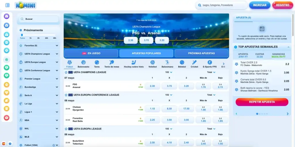Open the En Juego live tab
295x147 pixels.
(91, 53)
